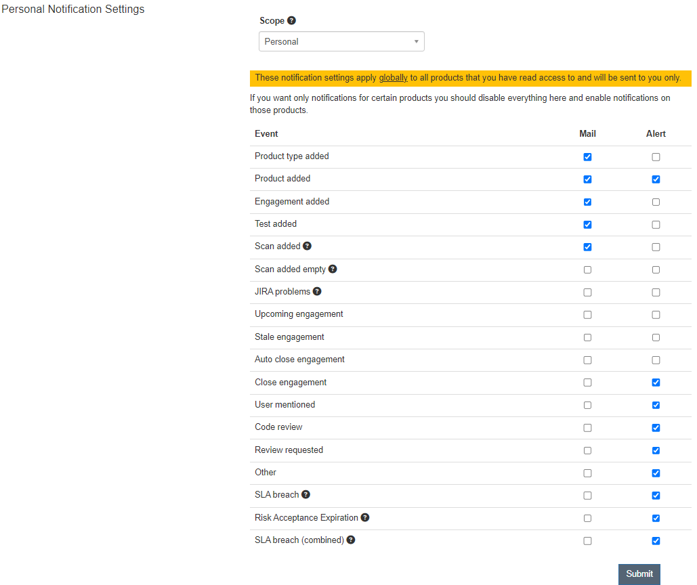The height and width of the screenshot is (585, 697).
Task: Uncheck Alert for Code review
Action: coord(656,428)
